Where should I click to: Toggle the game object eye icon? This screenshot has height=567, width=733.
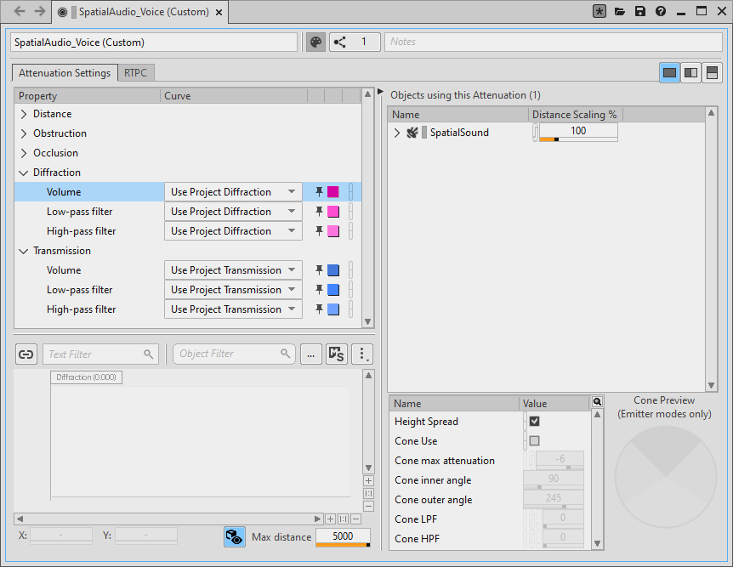(x=235, y=537)
